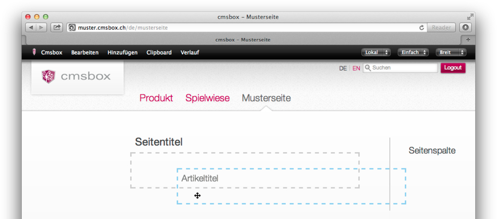
Task: Open the Lokal dropdown
Action: click(375, 52)
